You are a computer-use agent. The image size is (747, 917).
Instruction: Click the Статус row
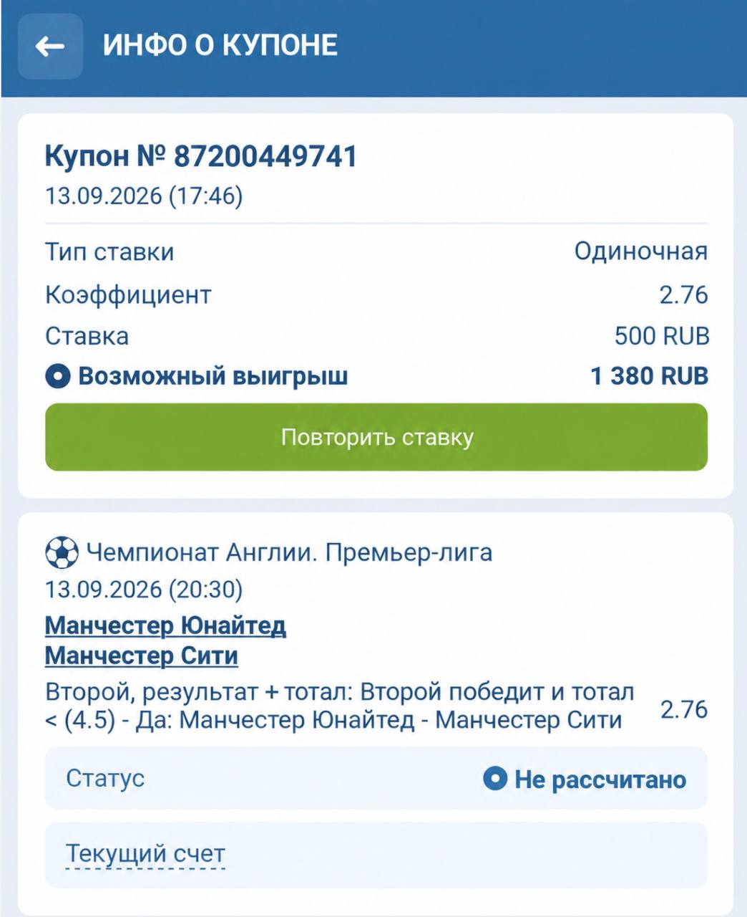tap(376, 778)
